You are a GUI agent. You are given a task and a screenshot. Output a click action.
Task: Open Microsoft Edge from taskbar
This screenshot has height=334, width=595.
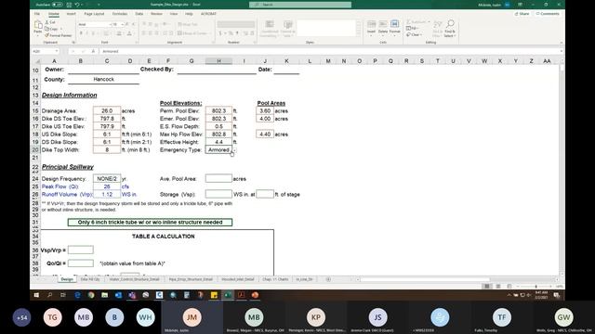pos(77,295)
